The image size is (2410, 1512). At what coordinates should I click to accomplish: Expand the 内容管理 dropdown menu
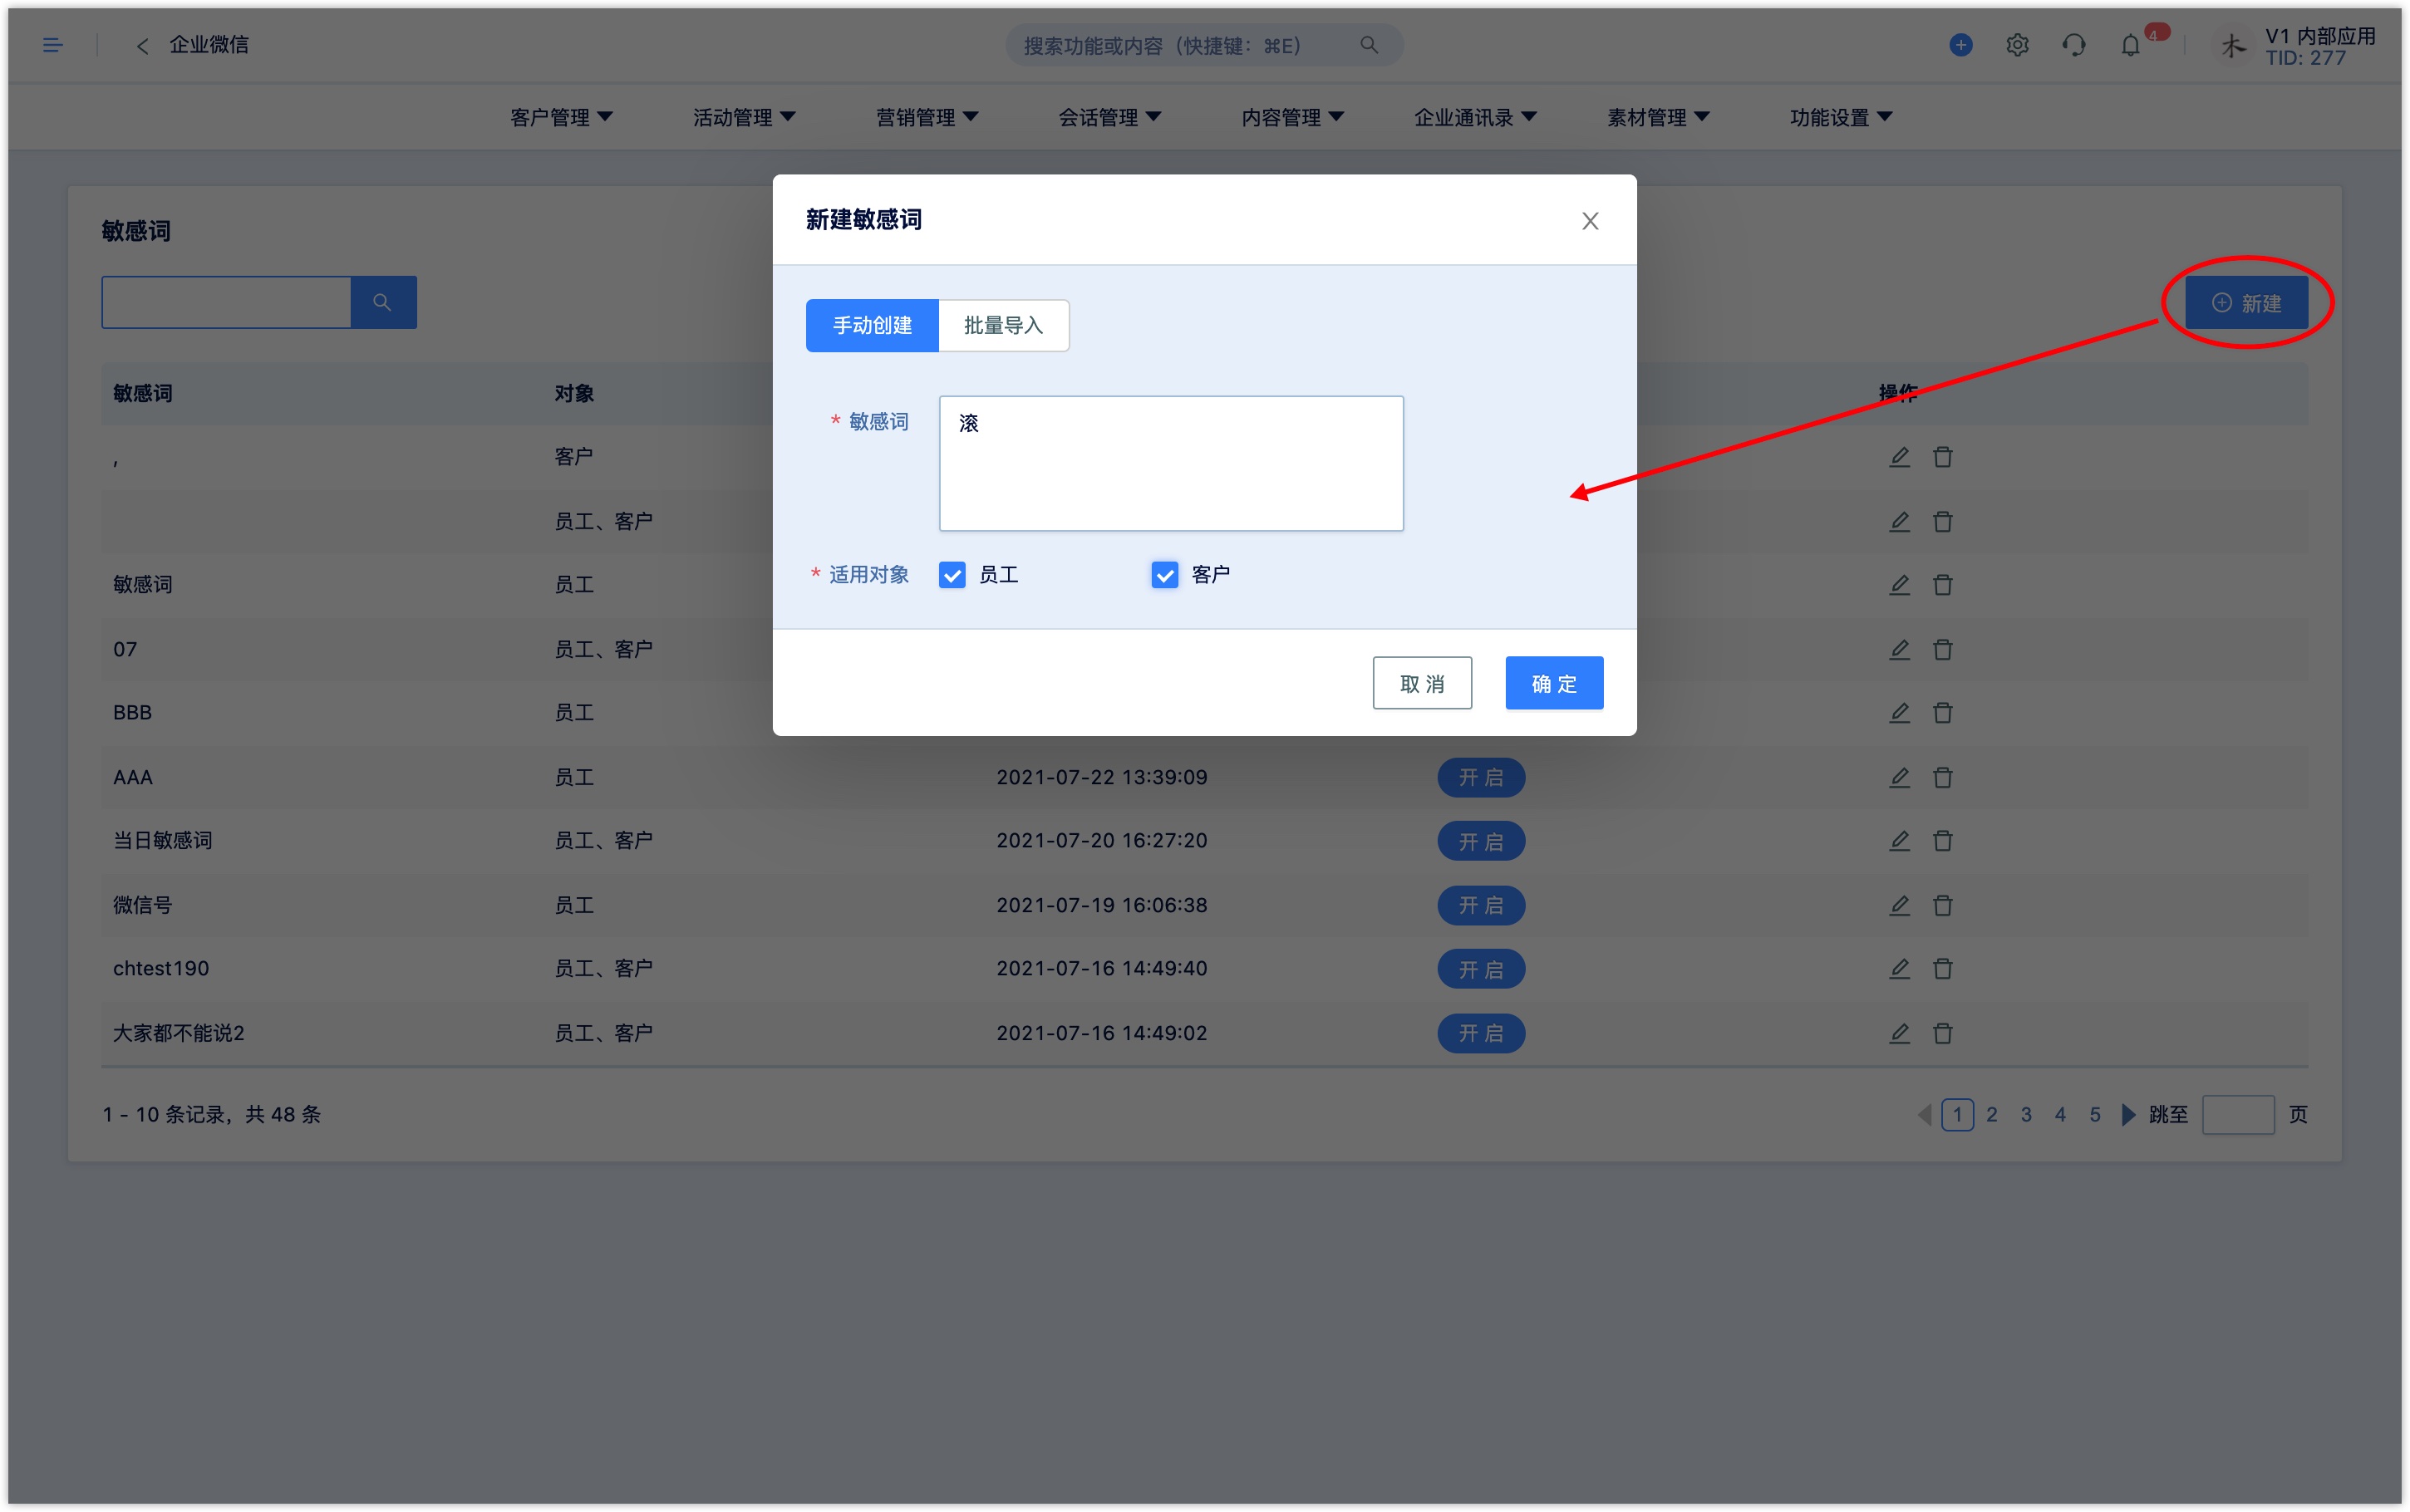click(x=1293, y=117)
